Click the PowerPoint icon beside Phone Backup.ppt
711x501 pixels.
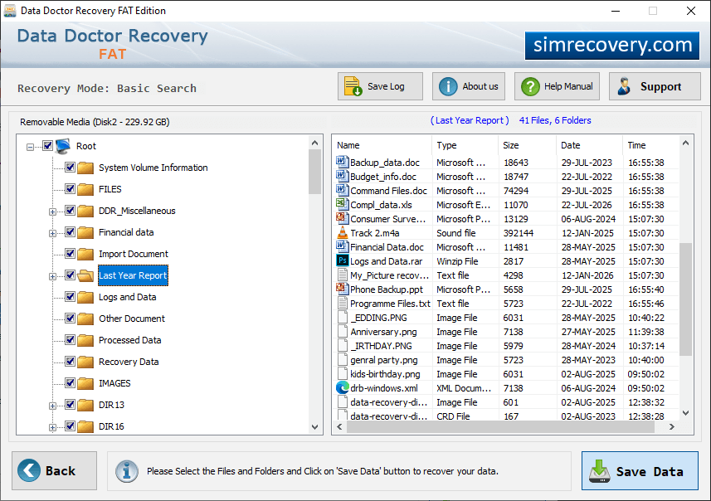tap(342, 289)
